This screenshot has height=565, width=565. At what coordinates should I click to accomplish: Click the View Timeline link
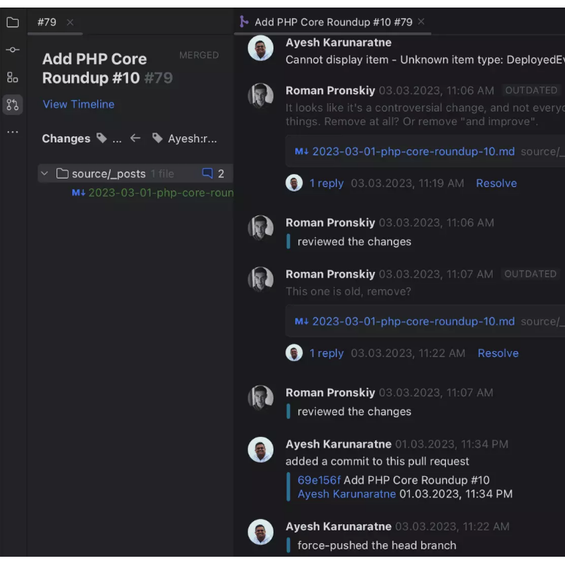pyautogui.click(x=78, y=105)
